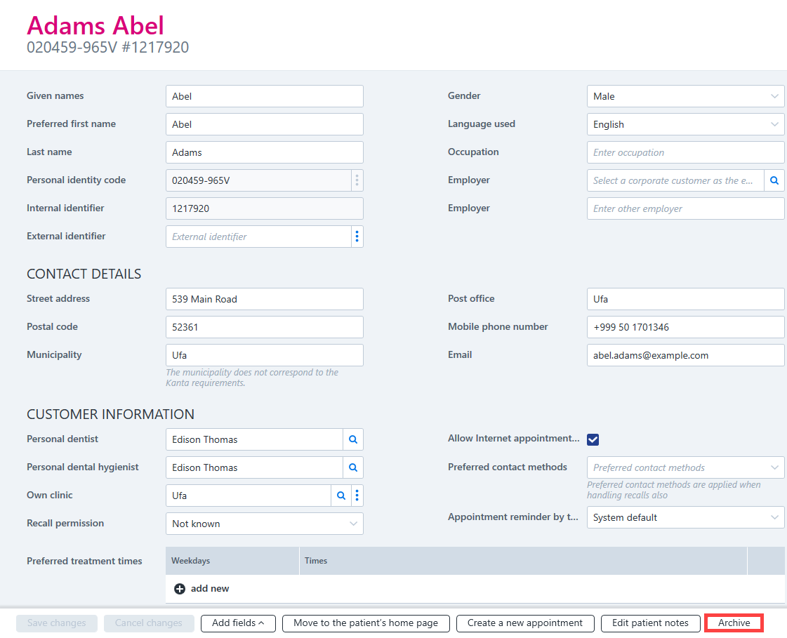
Task: Toggle the Allow Internet appointment checkbox
Action: click(x=593, y=439)
